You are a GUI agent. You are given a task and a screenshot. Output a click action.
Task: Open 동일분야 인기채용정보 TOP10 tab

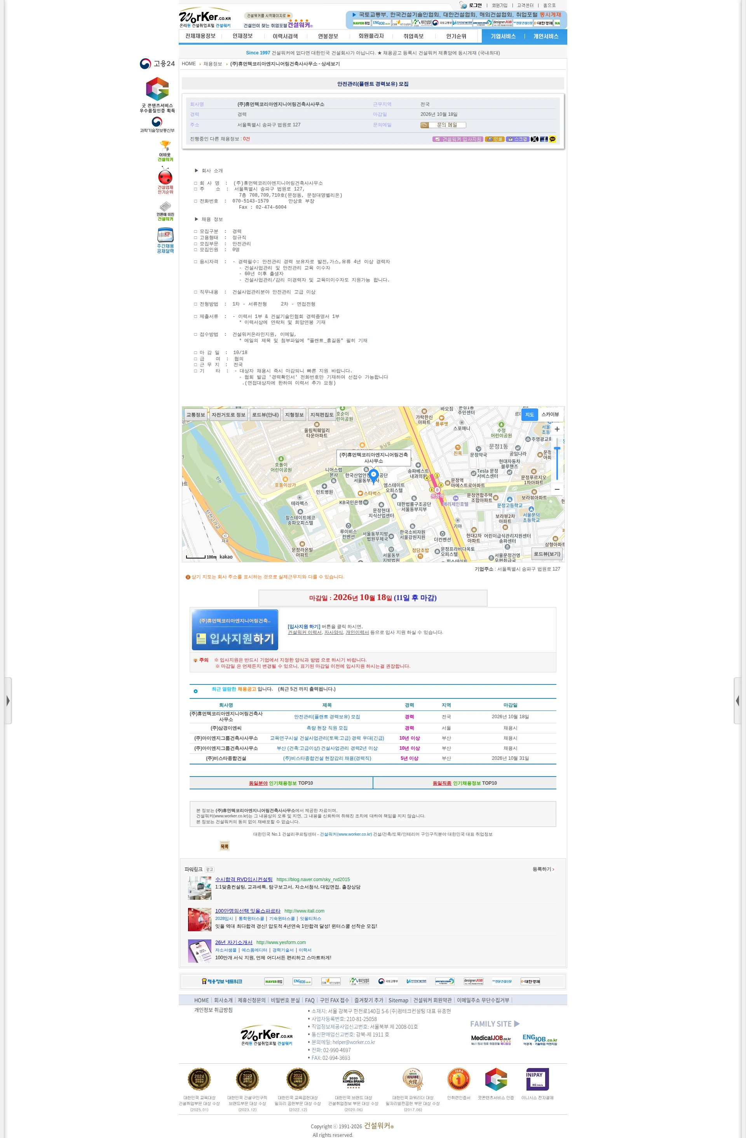(x=281, y=783)
